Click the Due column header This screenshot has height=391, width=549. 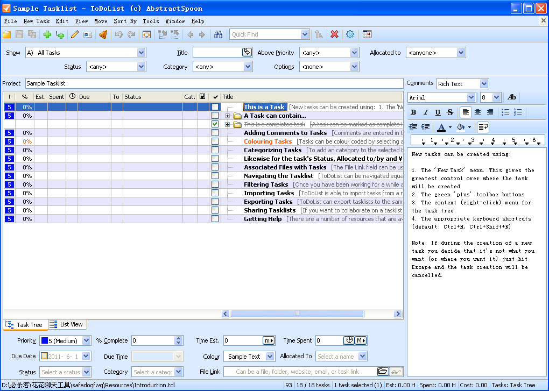coord(94,97)
